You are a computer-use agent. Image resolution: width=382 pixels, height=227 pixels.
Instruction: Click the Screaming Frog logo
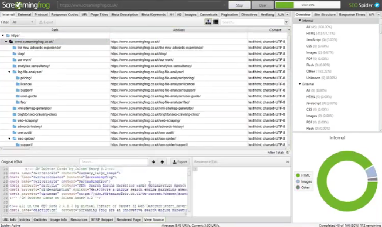[x=26, y=5]
